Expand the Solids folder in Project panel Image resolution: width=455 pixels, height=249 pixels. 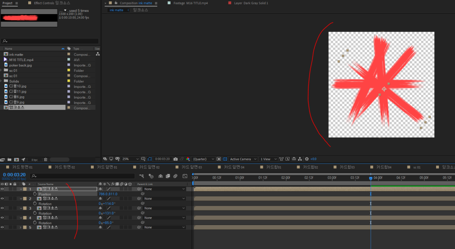(1, 81)
